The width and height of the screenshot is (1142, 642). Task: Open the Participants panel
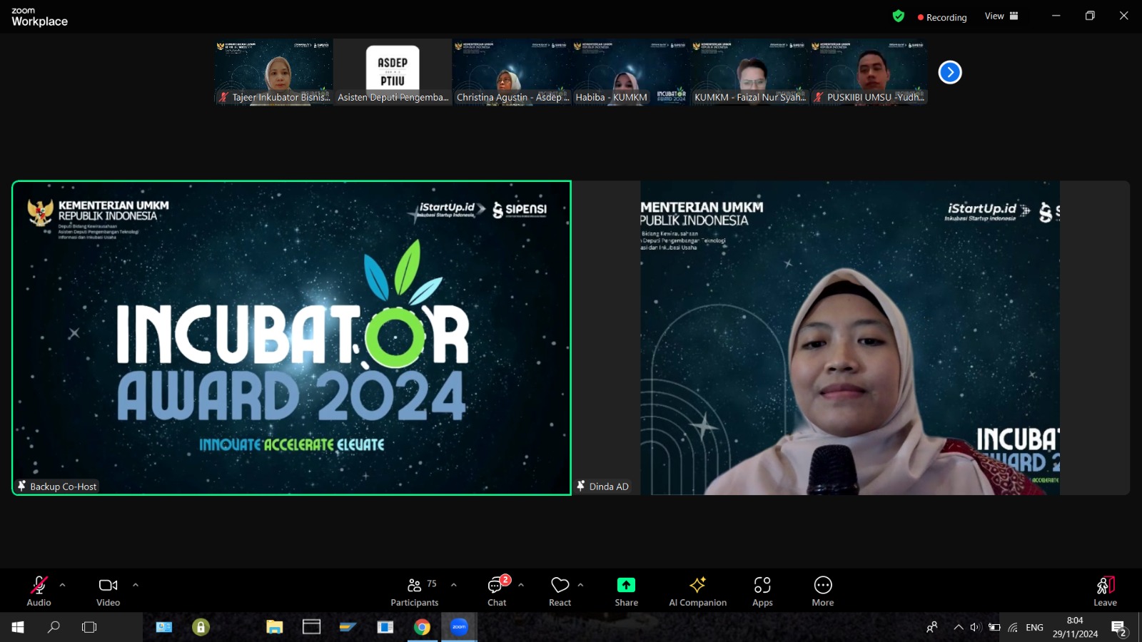tap(415, 591)
